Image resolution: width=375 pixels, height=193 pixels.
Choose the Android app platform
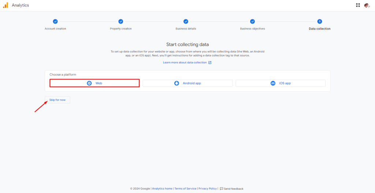pos(187,83)
